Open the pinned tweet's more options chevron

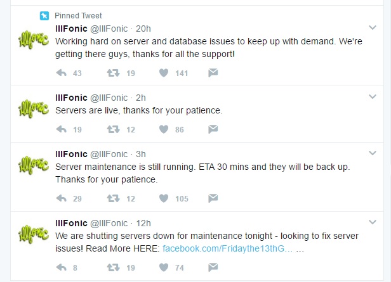[x=374, y=28]
